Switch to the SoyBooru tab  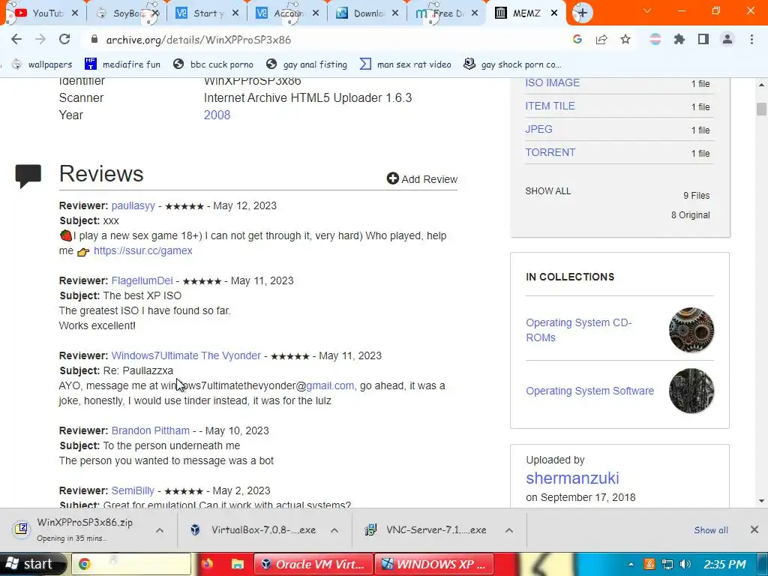[x=125, y=13]
